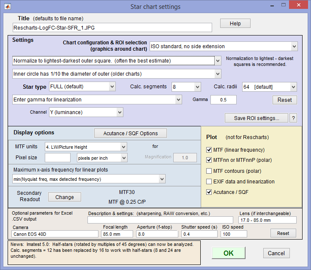Image resolution: width=311 pixels, height=270 pixels.
Task: Click the Gamma value field
Action: (224, 100)
